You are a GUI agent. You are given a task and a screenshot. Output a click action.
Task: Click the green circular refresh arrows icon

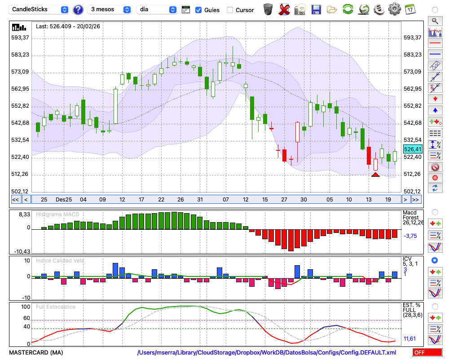(x=348, y=9)
